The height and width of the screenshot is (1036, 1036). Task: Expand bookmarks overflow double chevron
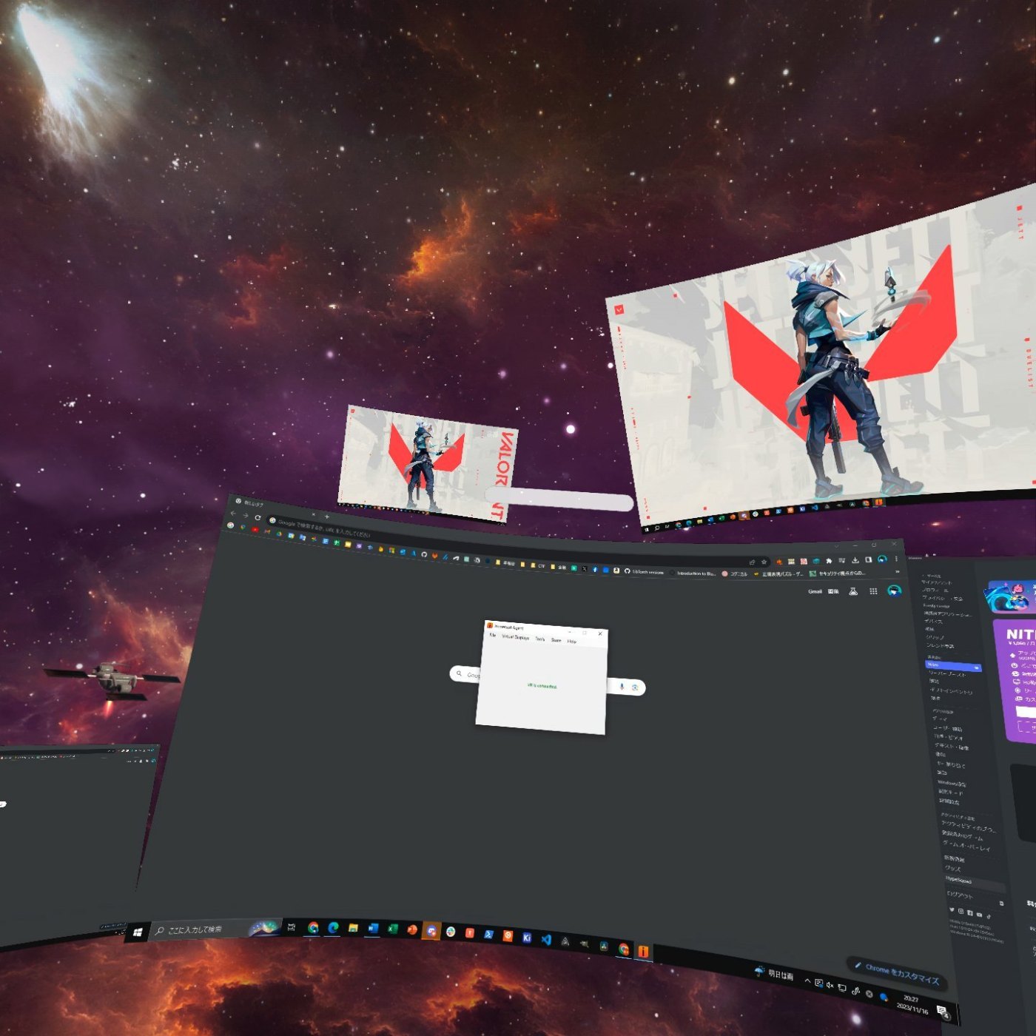pyautogui.click(x=898, y=572)
